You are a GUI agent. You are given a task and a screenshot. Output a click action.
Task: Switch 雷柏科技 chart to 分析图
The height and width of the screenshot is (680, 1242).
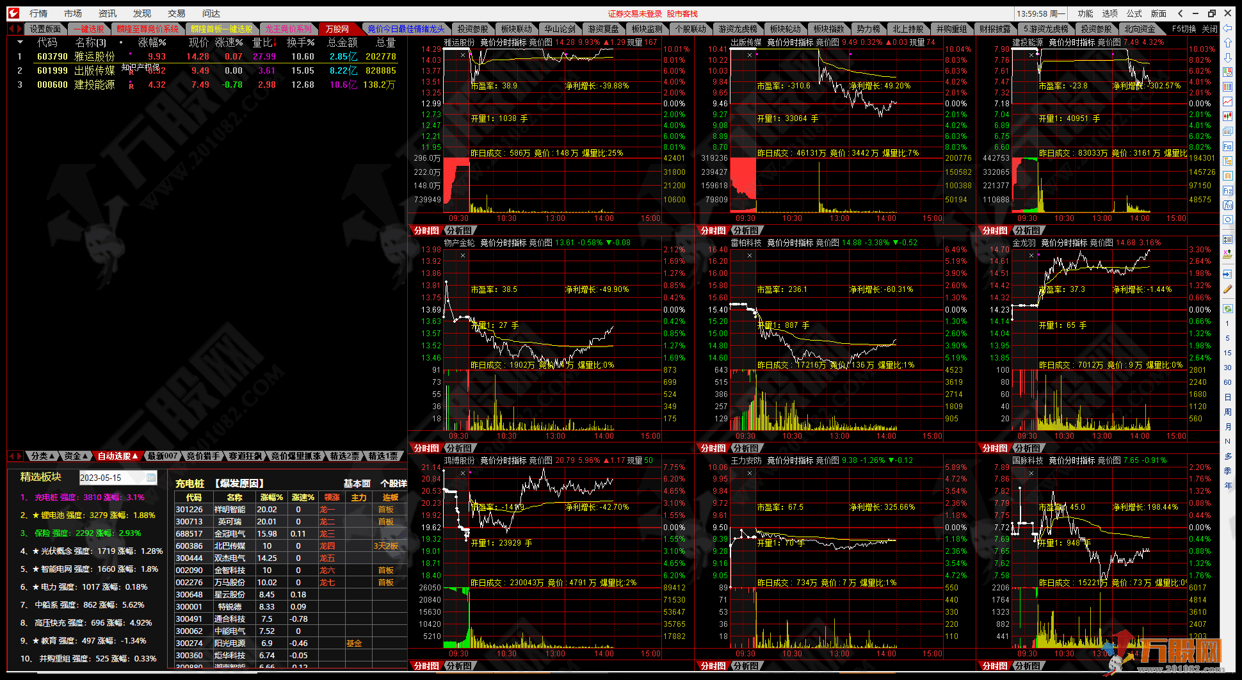(x=746, y=448)
